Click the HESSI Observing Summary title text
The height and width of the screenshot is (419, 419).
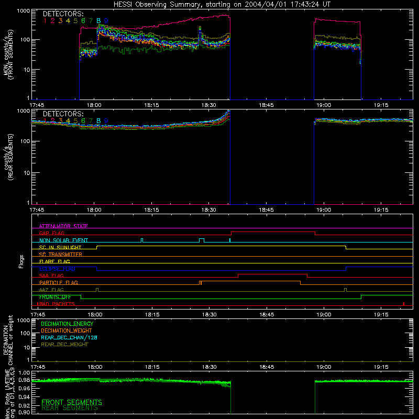point(222,5)
